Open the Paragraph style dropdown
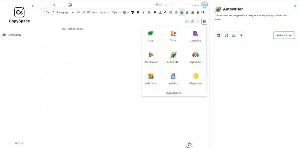Screen dimensions: 299x148 [65, 12]
